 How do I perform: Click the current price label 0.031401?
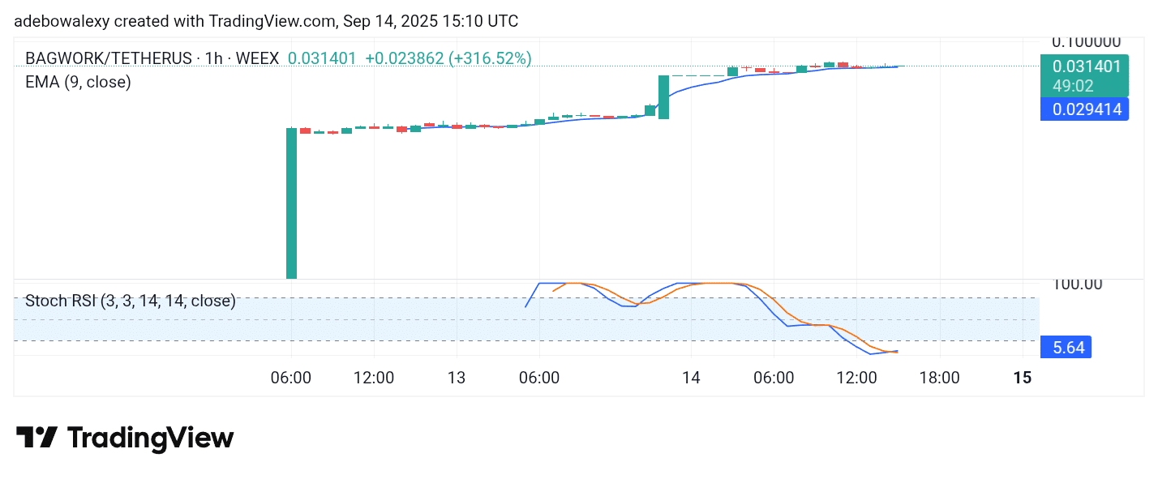(1087, 67)
